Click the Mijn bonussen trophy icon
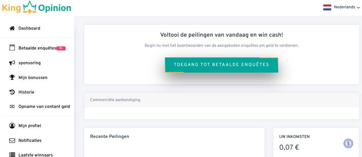The image size is (362, 157). pos(12,77)
